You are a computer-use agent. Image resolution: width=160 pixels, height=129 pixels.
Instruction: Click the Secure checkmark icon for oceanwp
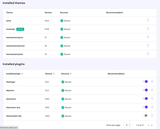click(x=62, y=29)
